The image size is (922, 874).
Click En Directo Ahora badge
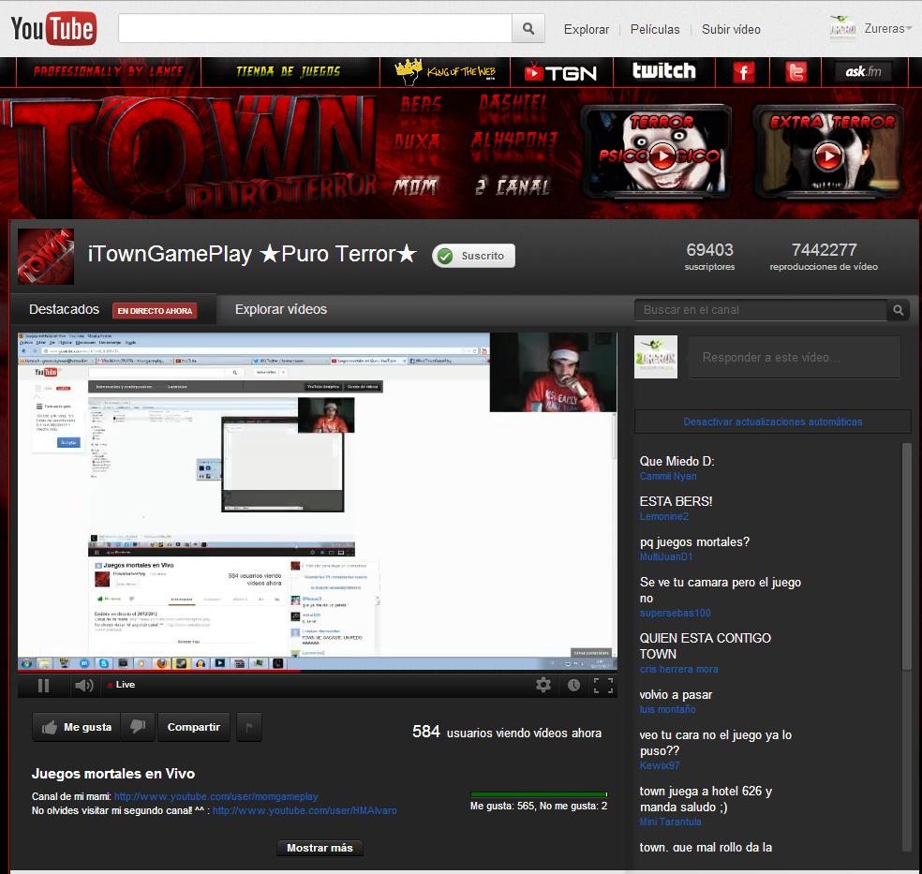coord(155,311)
